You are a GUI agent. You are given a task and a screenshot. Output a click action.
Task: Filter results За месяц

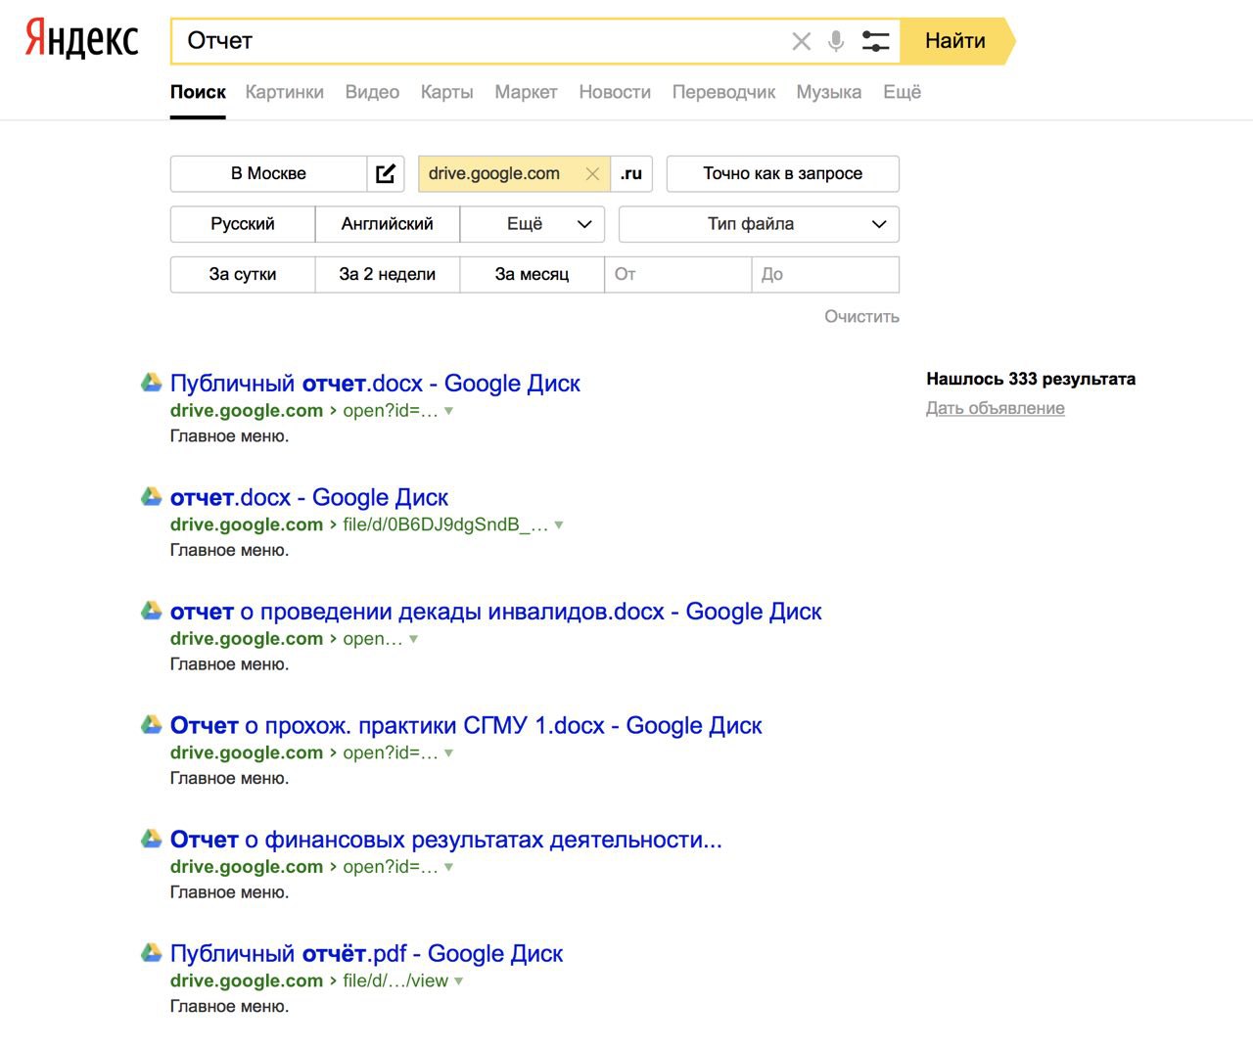pyautogui.click(x=532, y=274)
